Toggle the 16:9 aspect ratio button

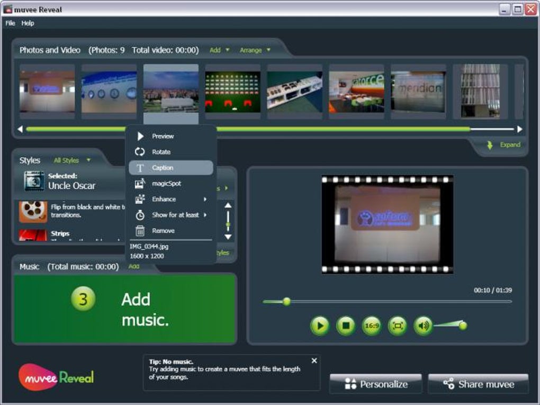(x=372, y=326)
